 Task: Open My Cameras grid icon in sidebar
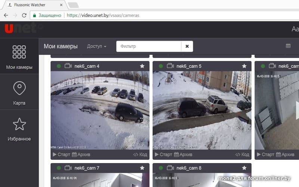point(19,52)
